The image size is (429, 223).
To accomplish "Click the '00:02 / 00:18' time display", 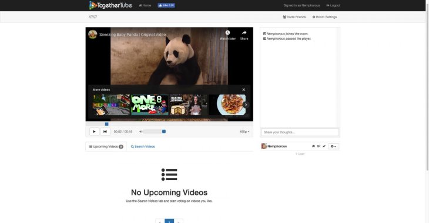I will pos(123,131).
